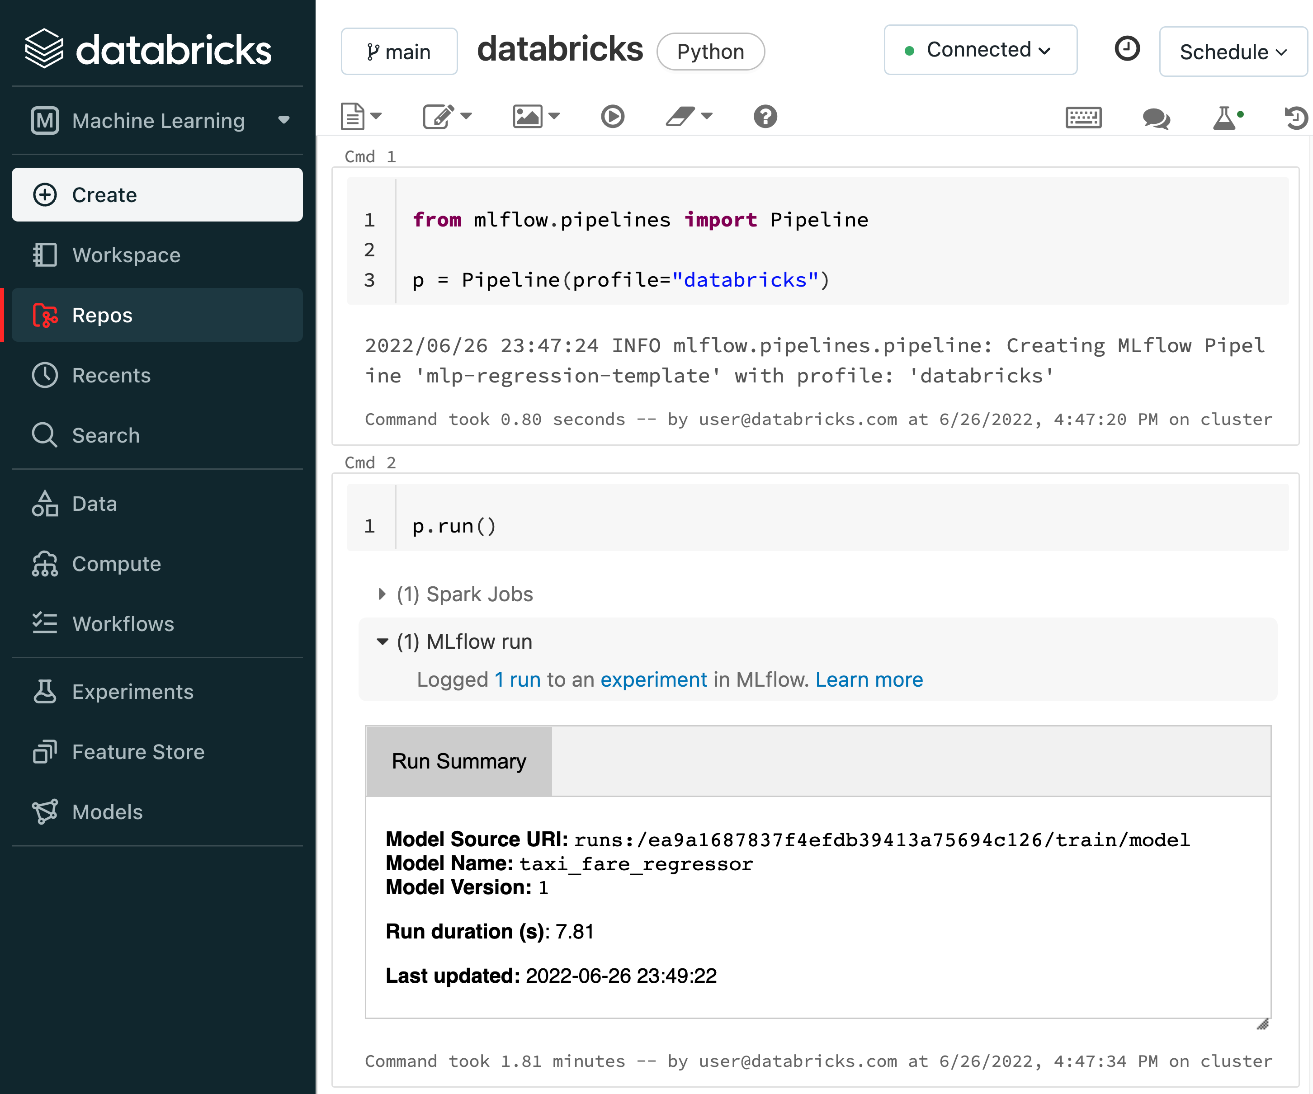Screen dimensions: 1313x1094
Task: Click the clock icon beside Schedule
Action: [1127, 49]
